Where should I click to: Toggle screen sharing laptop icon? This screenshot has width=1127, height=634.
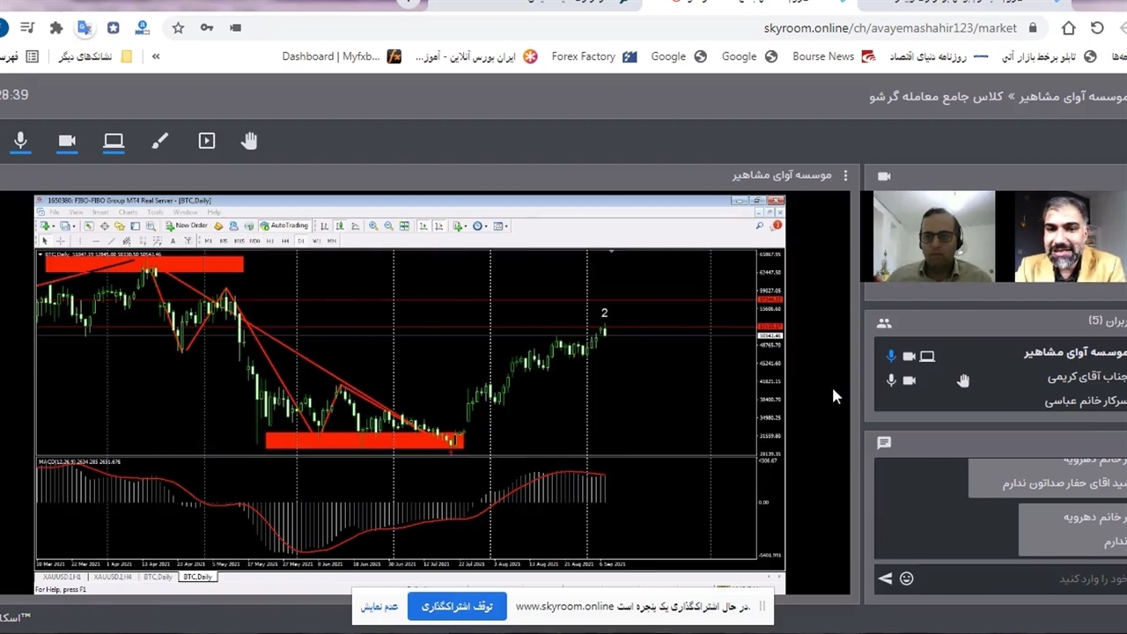pos(114,141)
